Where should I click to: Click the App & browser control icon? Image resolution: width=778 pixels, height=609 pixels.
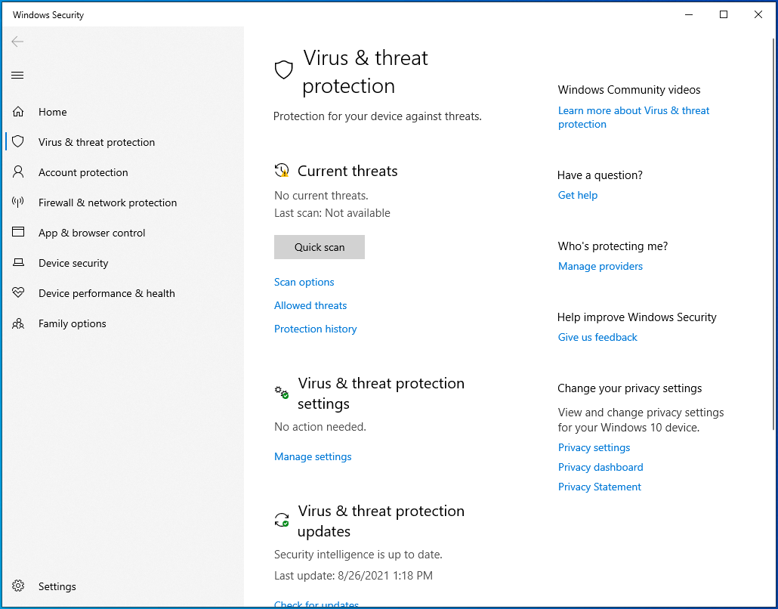tap(18, 233)
